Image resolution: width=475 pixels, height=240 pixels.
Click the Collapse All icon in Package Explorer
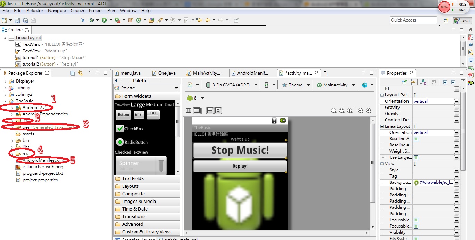click(x=73, y=73)
